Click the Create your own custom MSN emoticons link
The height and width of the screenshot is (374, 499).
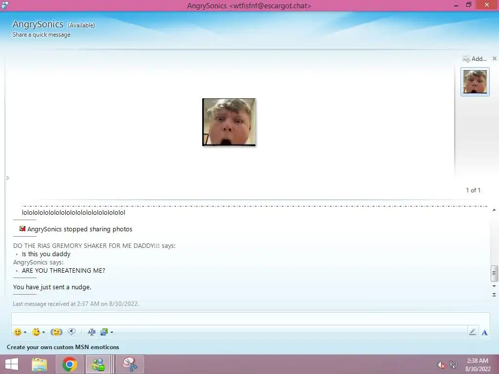[63, 347]
